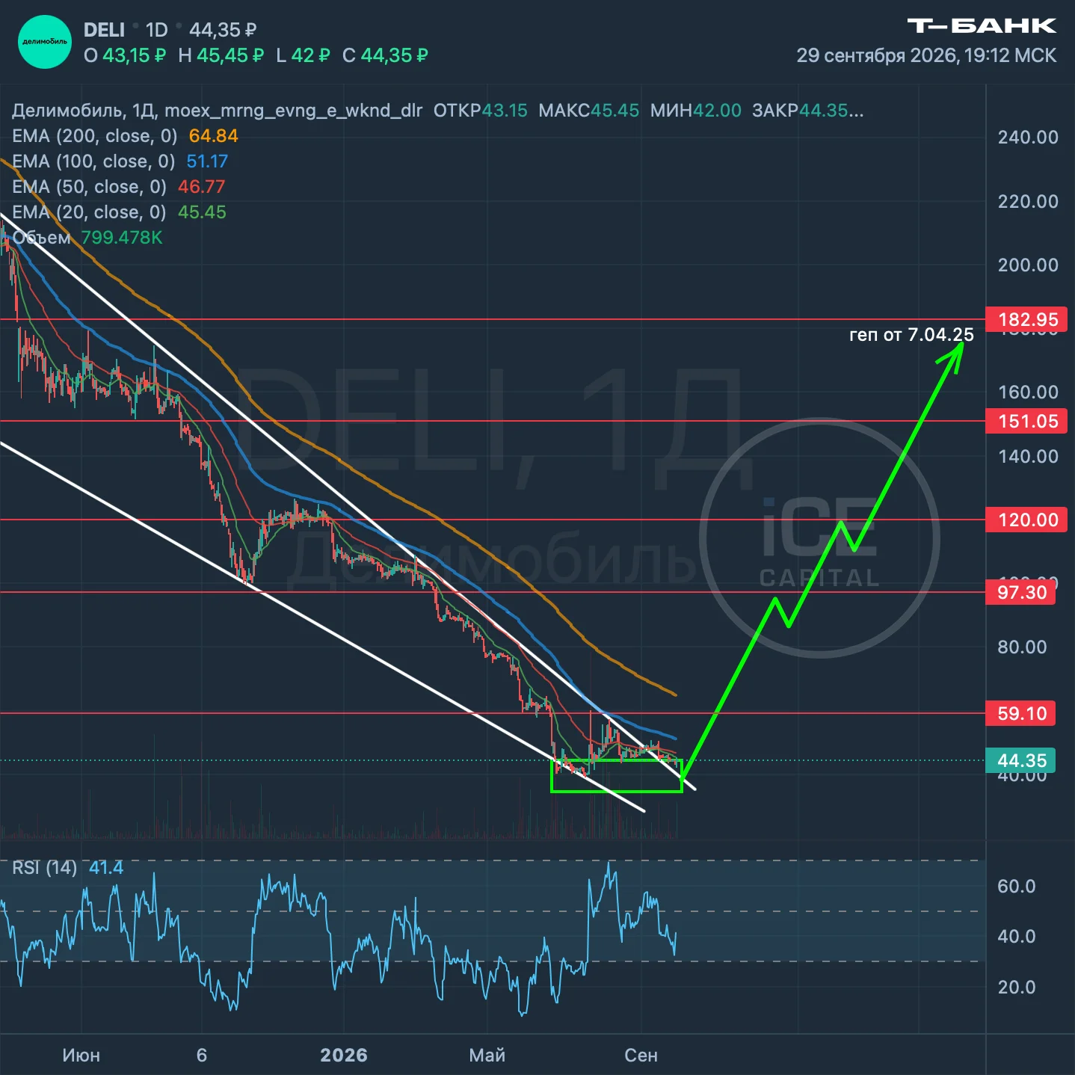1075x1075 pixels.
Task: Click the Делимобиль round green logo
Action: 45,42
